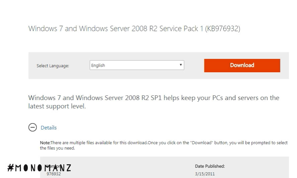Click the multiple files note text
Screen dimensions: 297x178
[x=100, y=143]
